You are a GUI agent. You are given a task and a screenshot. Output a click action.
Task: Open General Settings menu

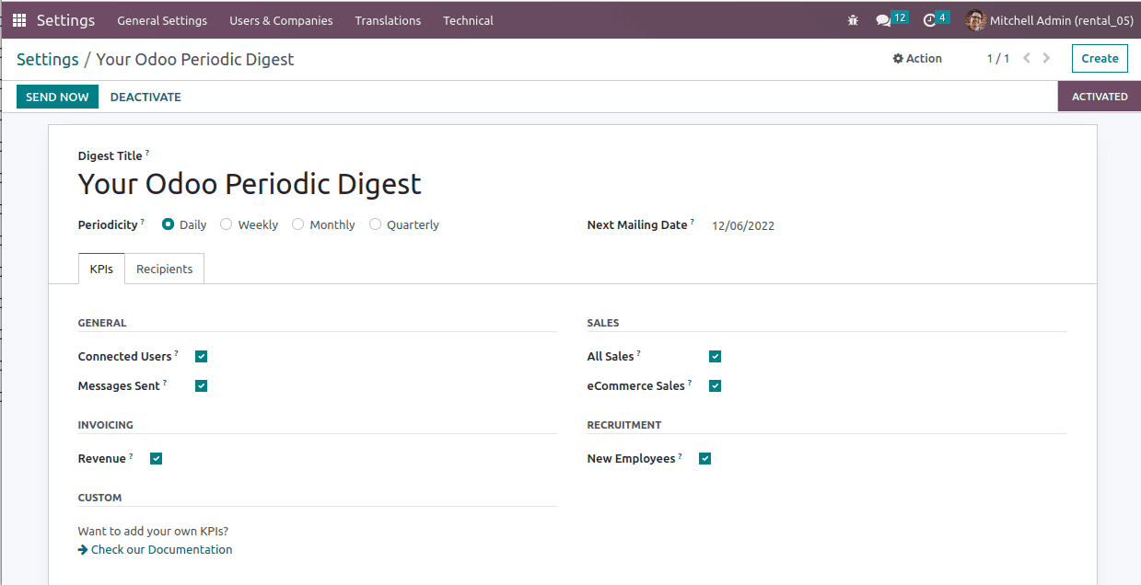point(162,20)
